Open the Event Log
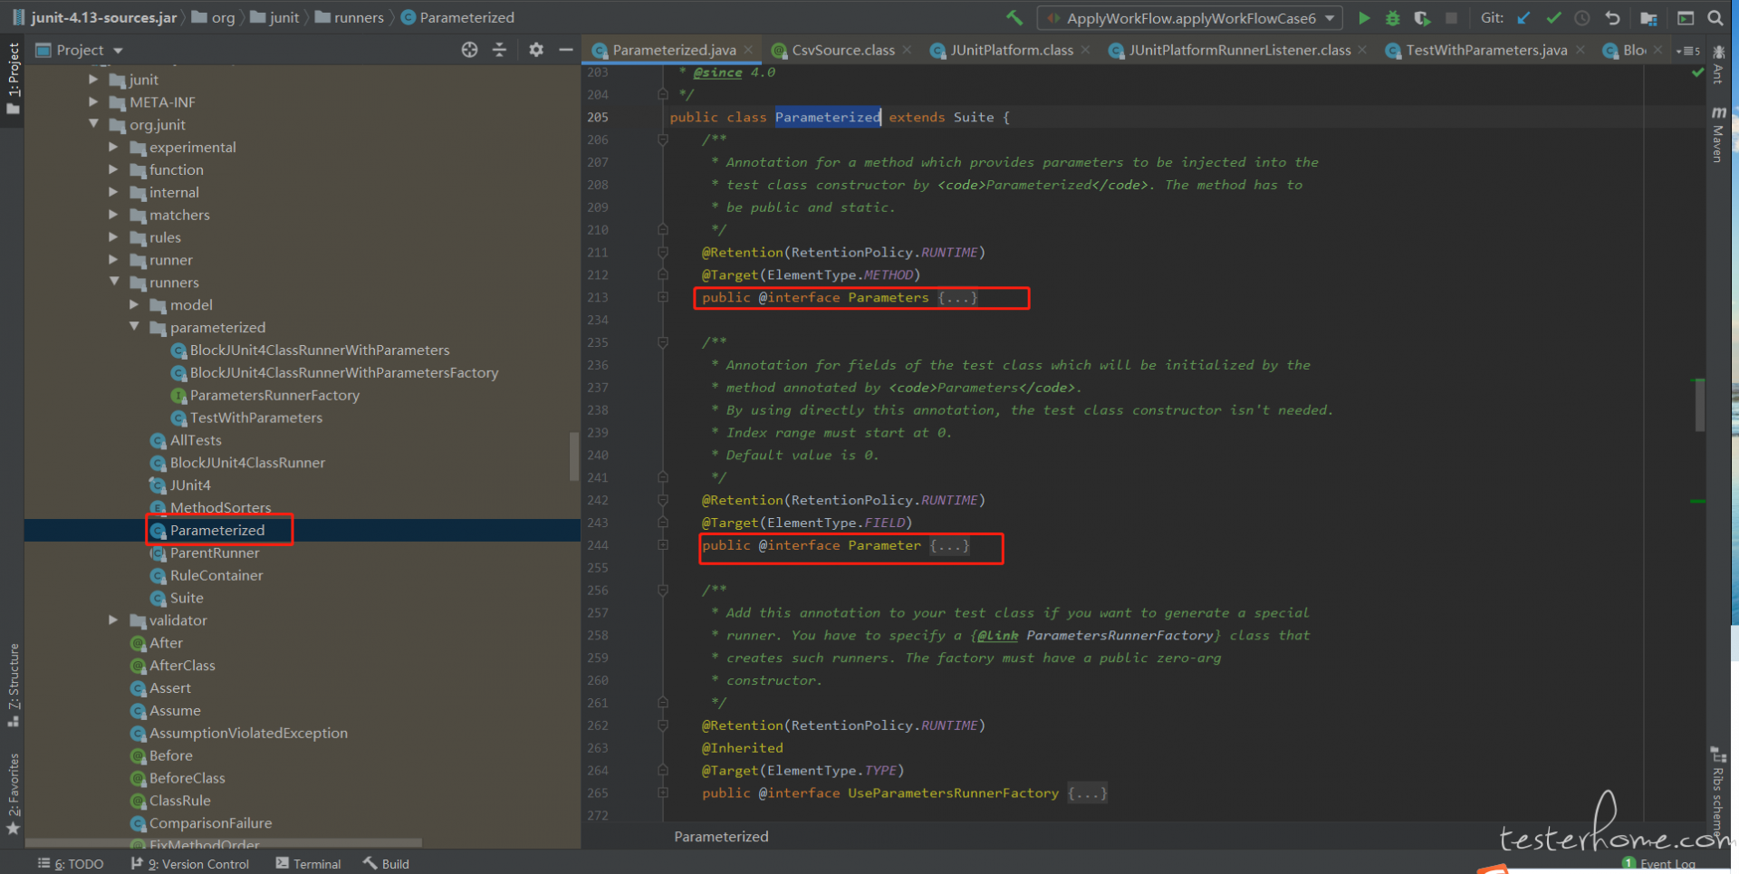Screen dimensions: 1739x874 tap(1658, 864)
